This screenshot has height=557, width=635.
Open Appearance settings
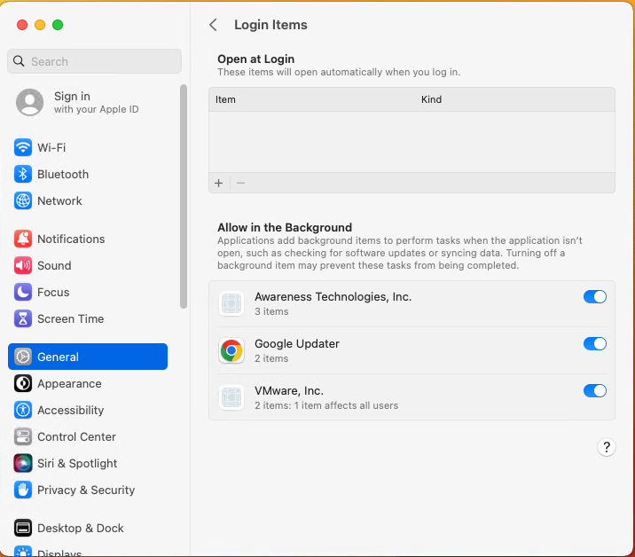(88, 384)
